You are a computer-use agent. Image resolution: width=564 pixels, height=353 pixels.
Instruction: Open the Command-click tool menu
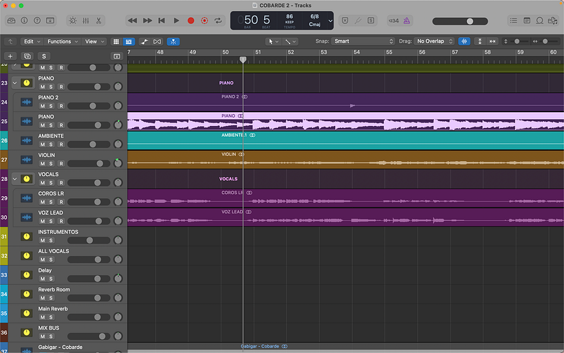[x=290, y=41]
